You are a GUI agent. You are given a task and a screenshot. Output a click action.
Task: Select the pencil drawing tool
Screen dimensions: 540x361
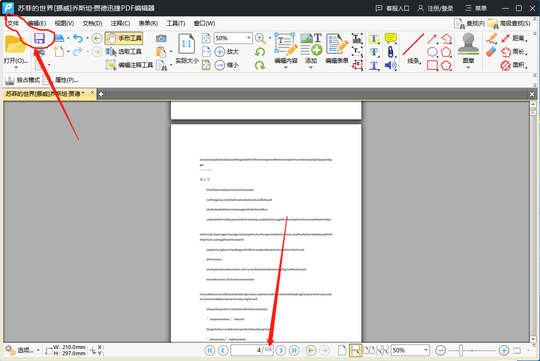[492, 38]
